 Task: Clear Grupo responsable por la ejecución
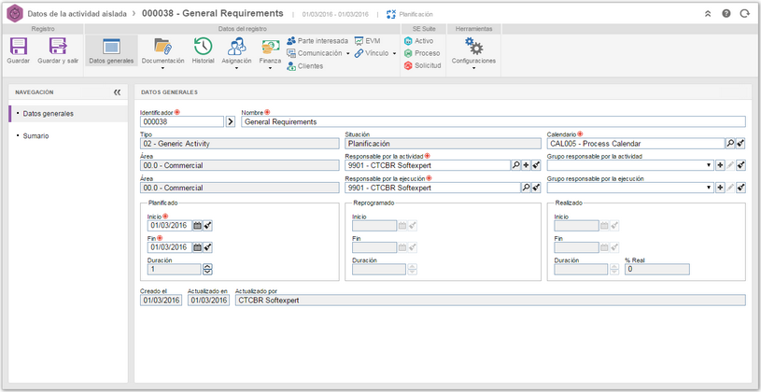point(740,188)
